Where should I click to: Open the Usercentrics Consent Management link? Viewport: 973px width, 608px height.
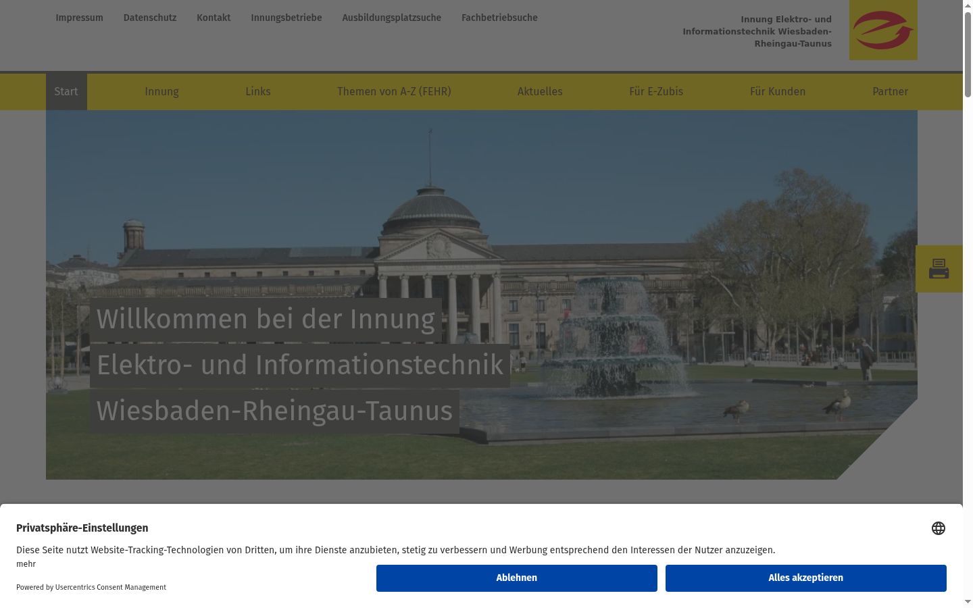(111, 588)
